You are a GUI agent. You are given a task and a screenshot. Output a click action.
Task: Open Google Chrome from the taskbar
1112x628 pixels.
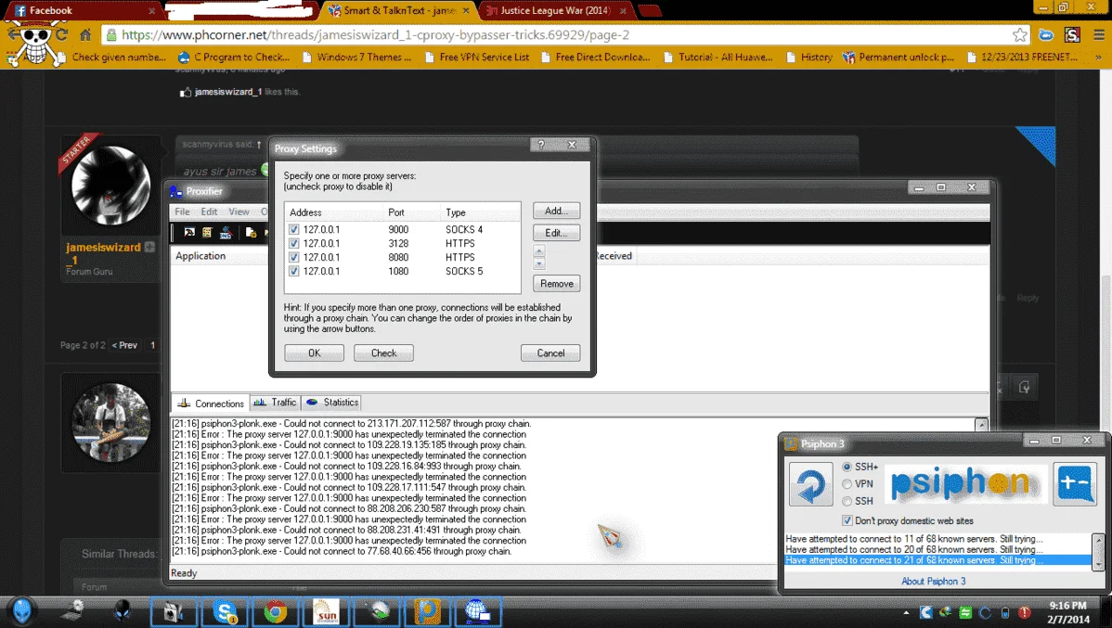click(x=275, y=611)
